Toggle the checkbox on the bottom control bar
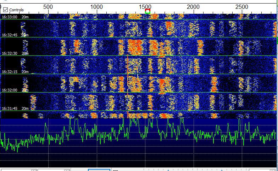The height and width of the screenshot is (171, 278). tap(115, 170)
